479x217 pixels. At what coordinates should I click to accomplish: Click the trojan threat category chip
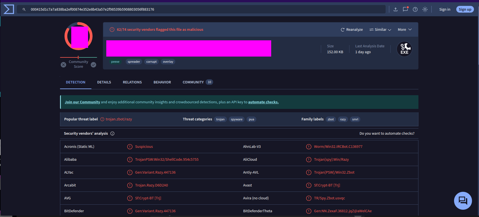220,120
